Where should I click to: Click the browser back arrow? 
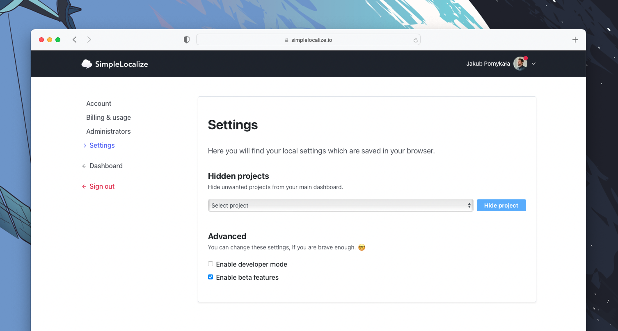click(74, 39)
